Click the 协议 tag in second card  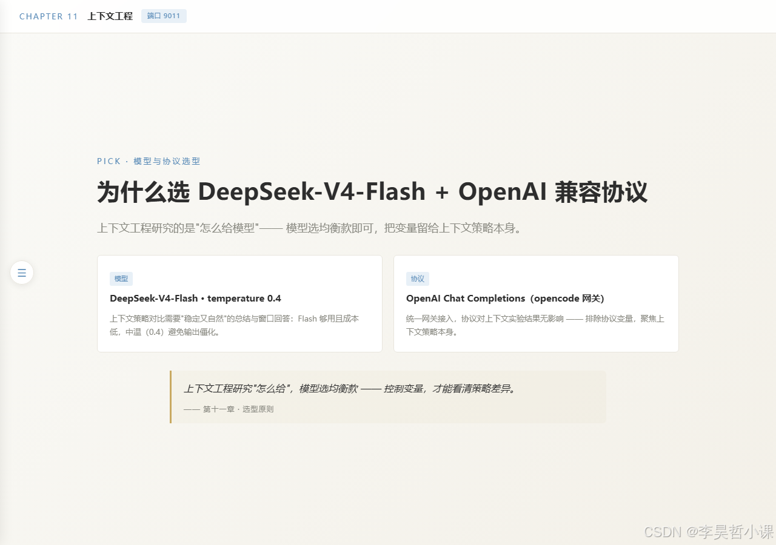418,279
